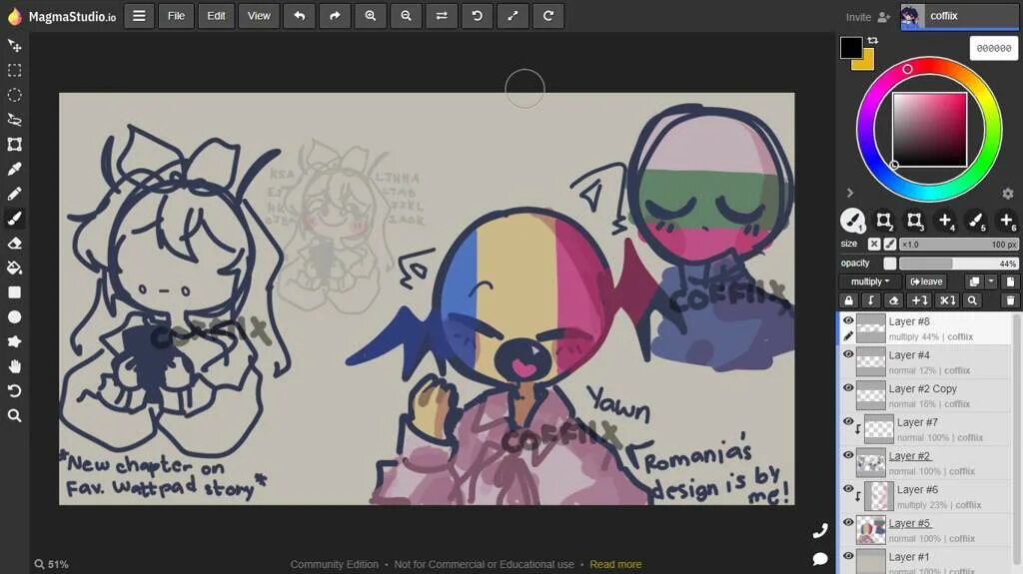The height and width of the screenshot is (574, 1023).
Task: Pick a shade in the color square
Action: click(x=929, y=129)
